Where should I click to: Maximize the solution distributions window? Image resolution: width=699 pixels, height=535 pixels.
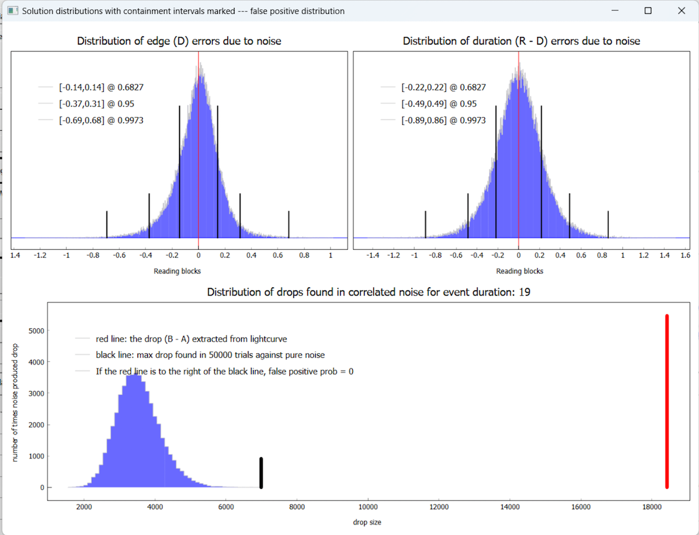tap(648, 11)
